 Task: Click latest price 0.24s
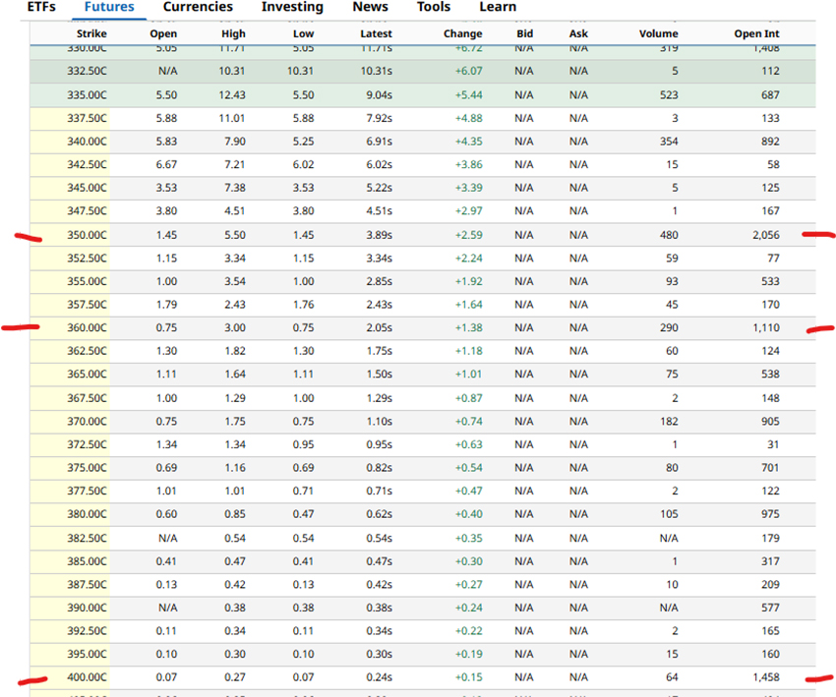click(x=379, y=677)
